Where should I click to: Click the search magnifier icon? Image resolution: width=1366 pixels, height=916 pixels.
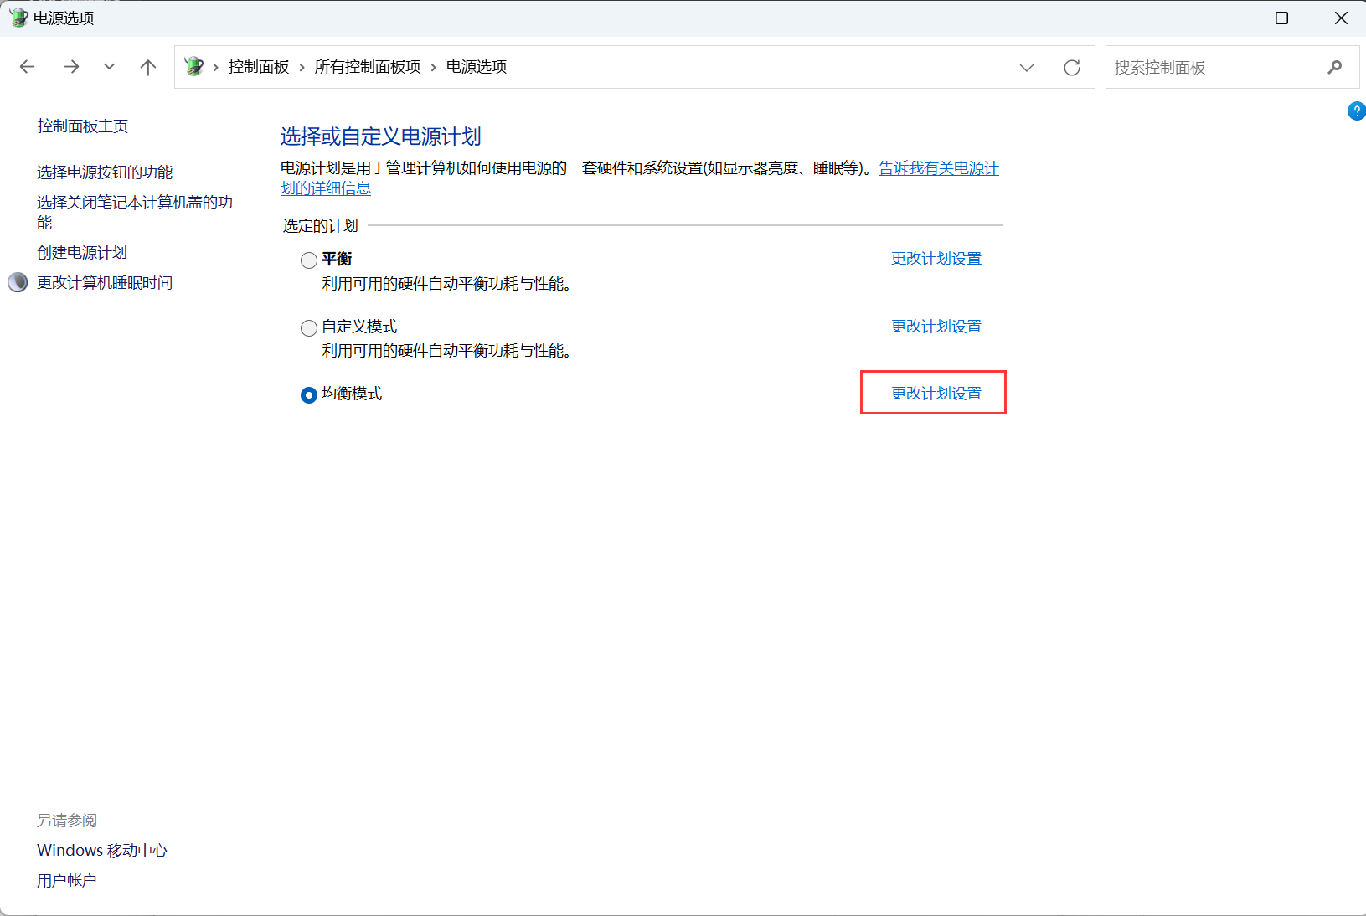(1334, 67)
